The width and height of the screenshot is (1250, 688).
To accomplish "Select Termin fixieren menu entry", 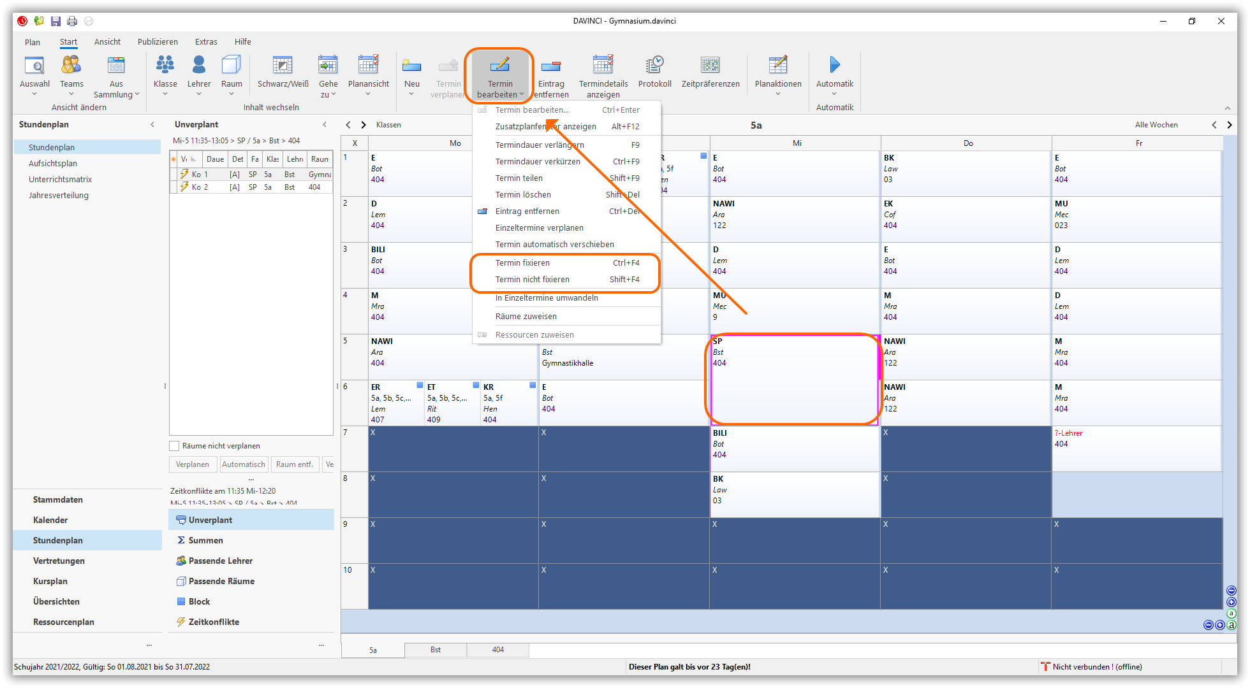I will pyautogui.click(x=522, y=262).
